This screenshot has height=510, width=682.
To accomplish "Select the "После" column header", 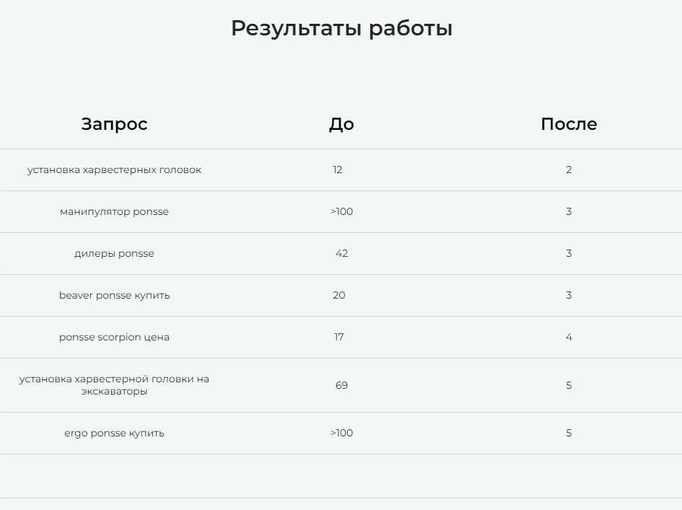I will click(x=569, y=124).
